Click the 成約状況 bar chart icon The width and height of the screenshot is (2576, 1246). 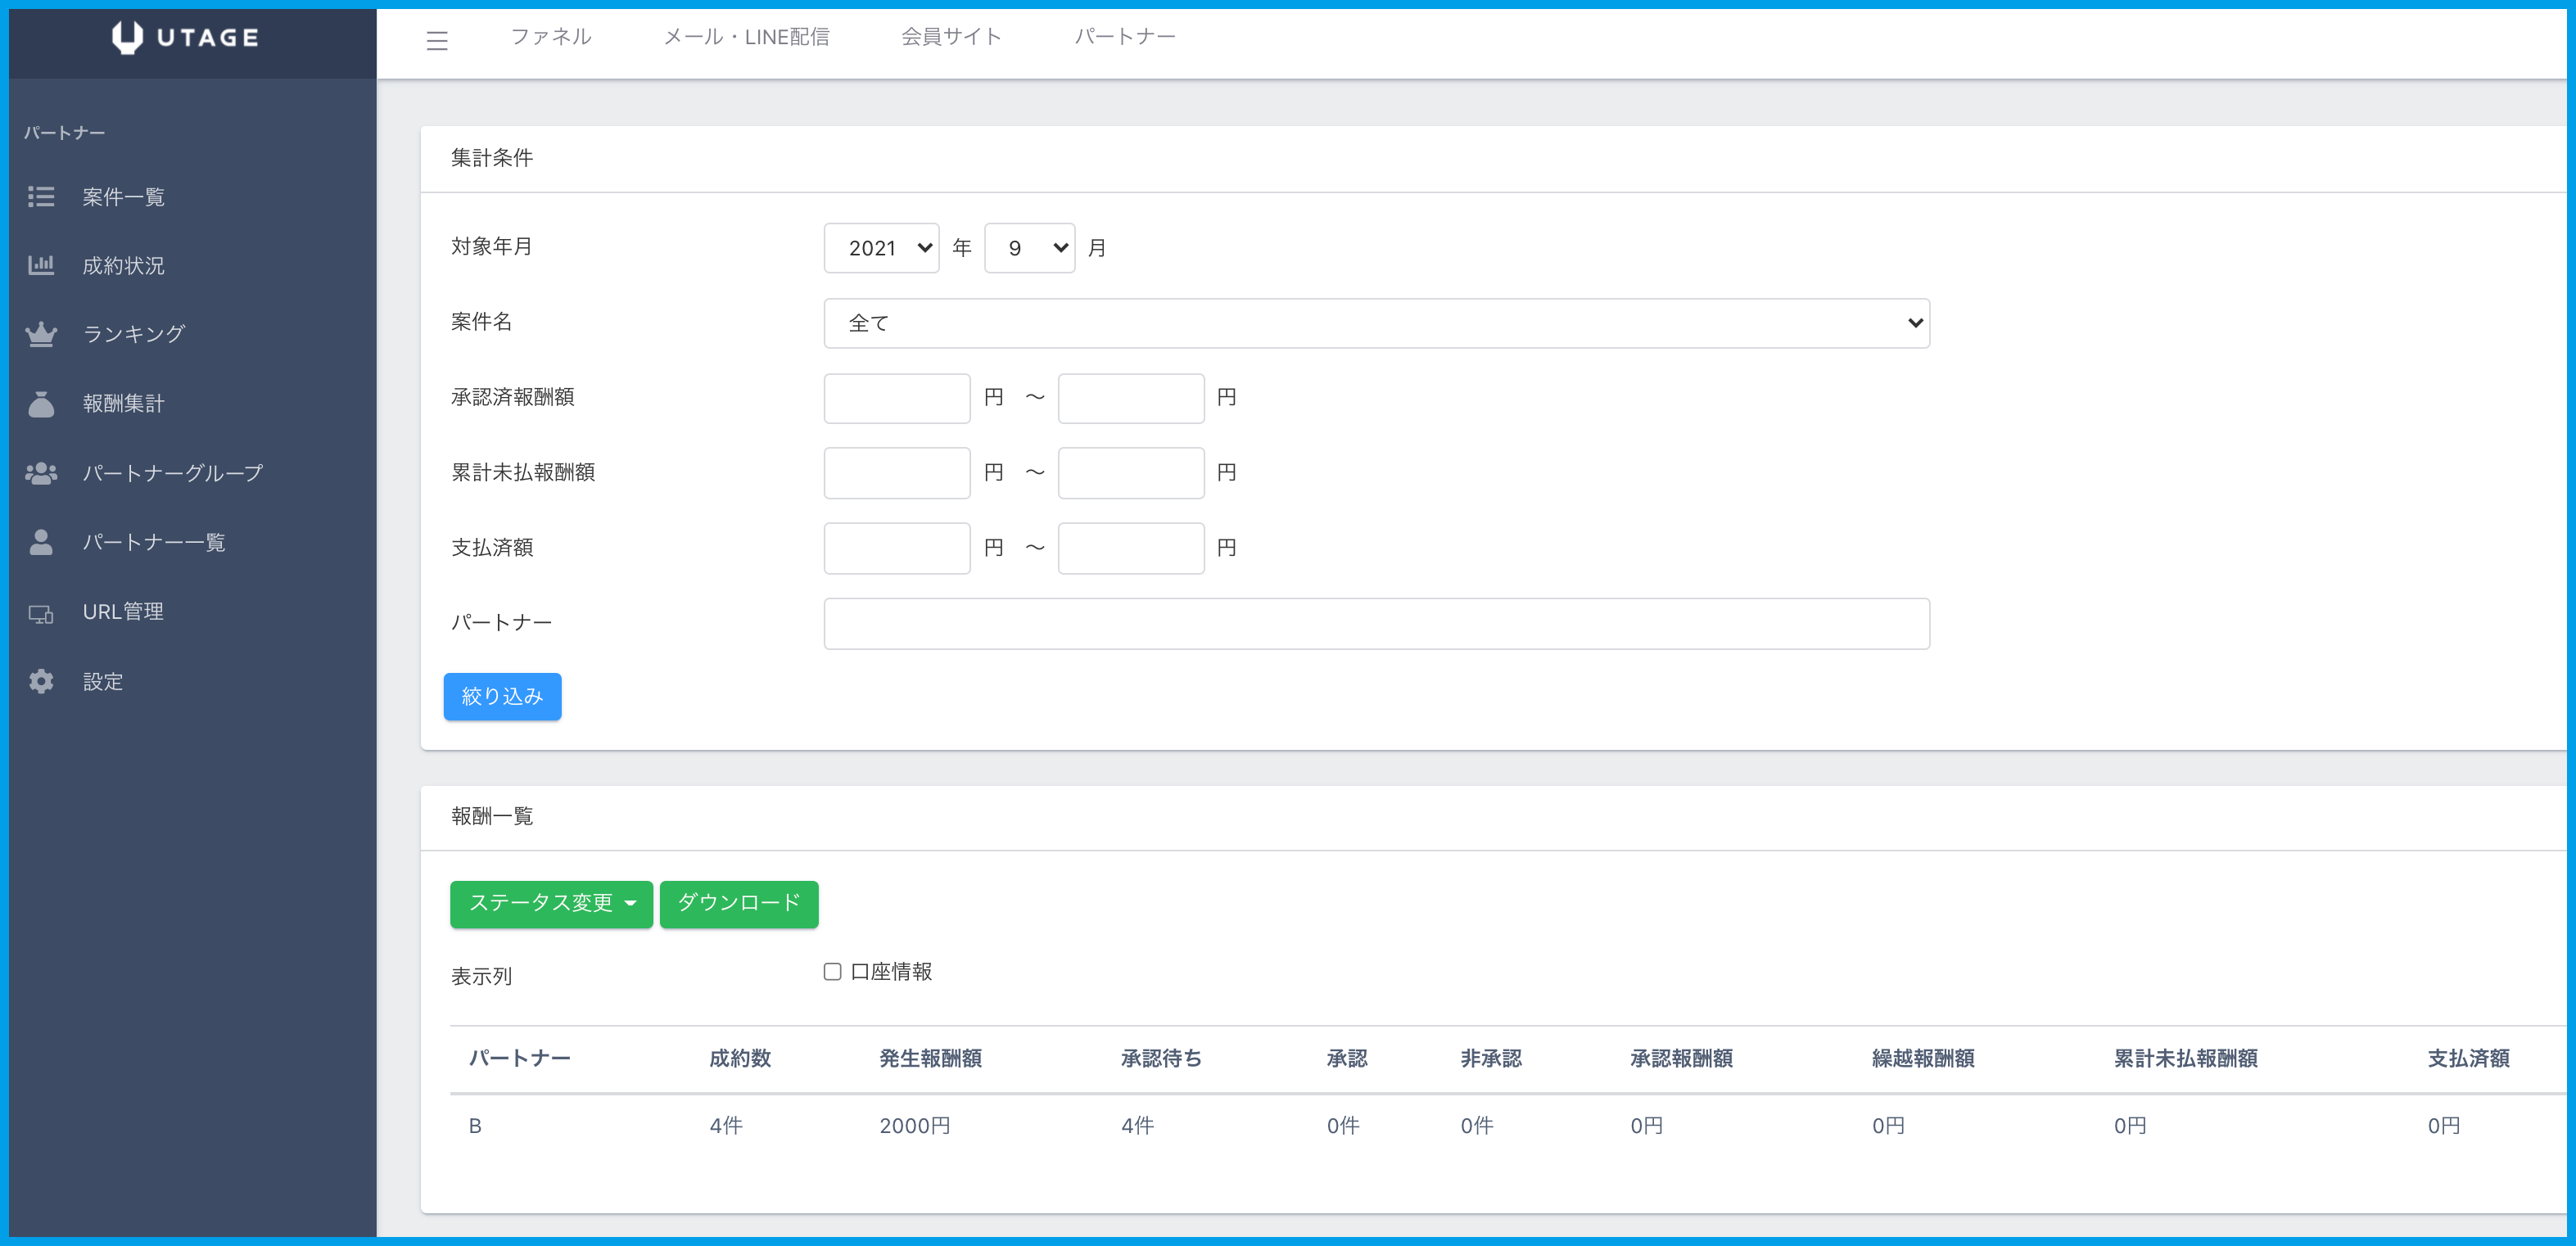pos(41,265)
